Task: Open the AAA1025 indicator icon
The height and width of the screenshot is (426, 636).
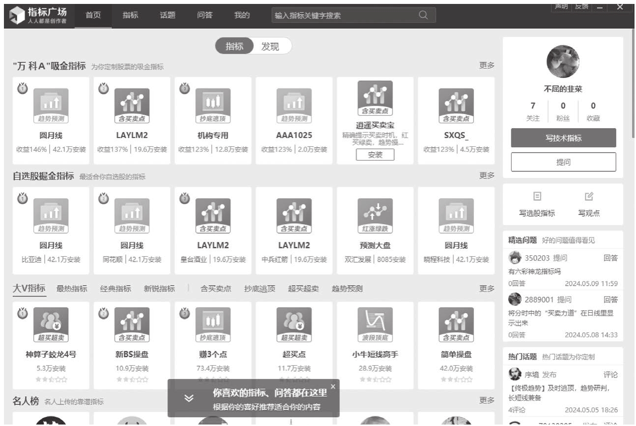Action: [294, 106]
